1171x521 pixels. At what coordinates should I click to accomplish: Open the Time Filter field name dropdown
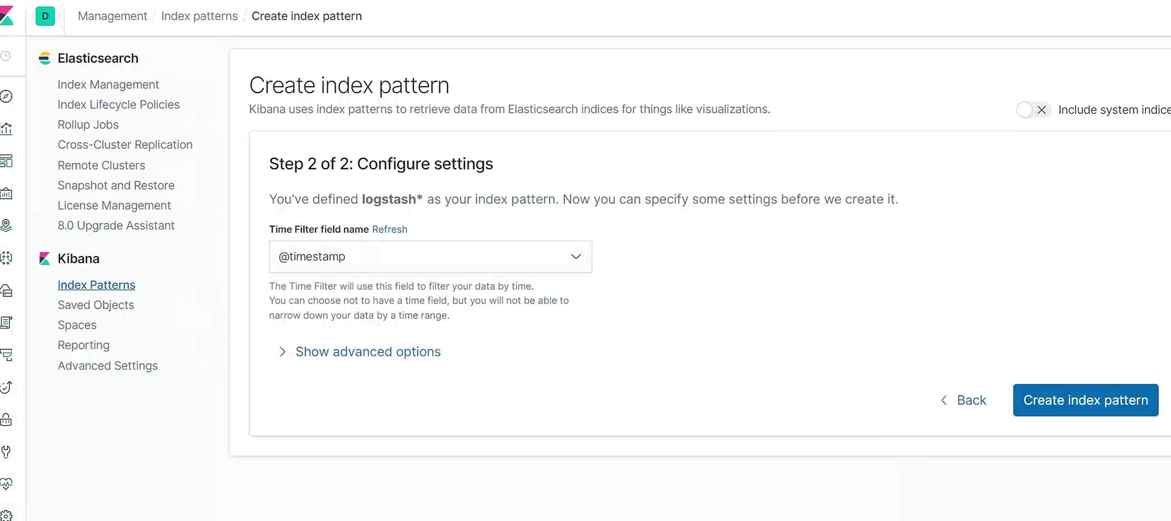430,256
